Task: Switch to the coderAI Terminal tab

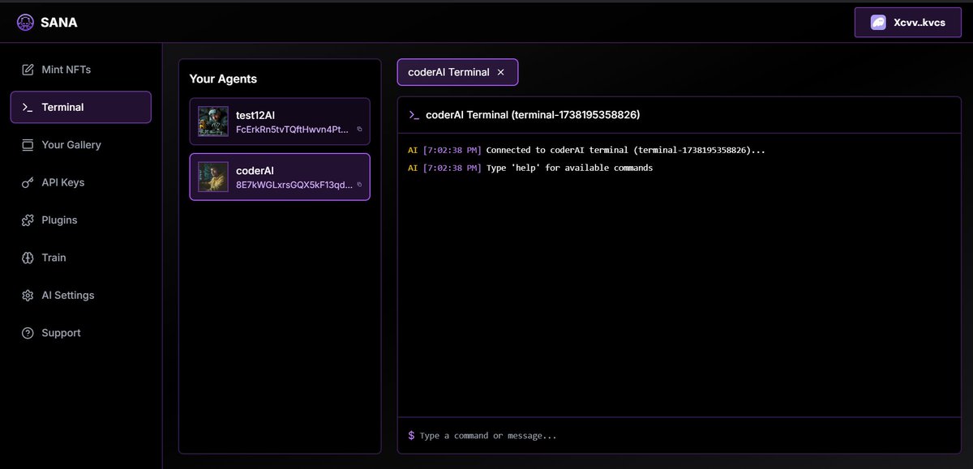Action: point(446,72)
